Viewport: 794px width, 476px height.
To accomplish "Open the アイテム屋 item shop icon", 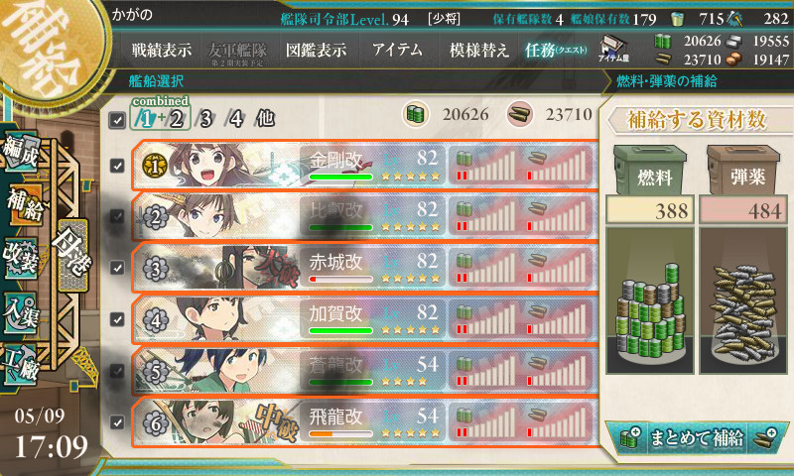I will click(x=613, y=49).
